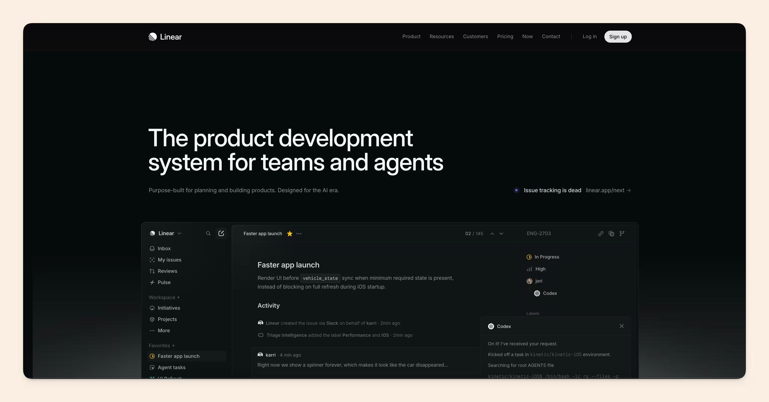
Task: Open the Linear workspace switcher dropdown
Action: (166, 233)
